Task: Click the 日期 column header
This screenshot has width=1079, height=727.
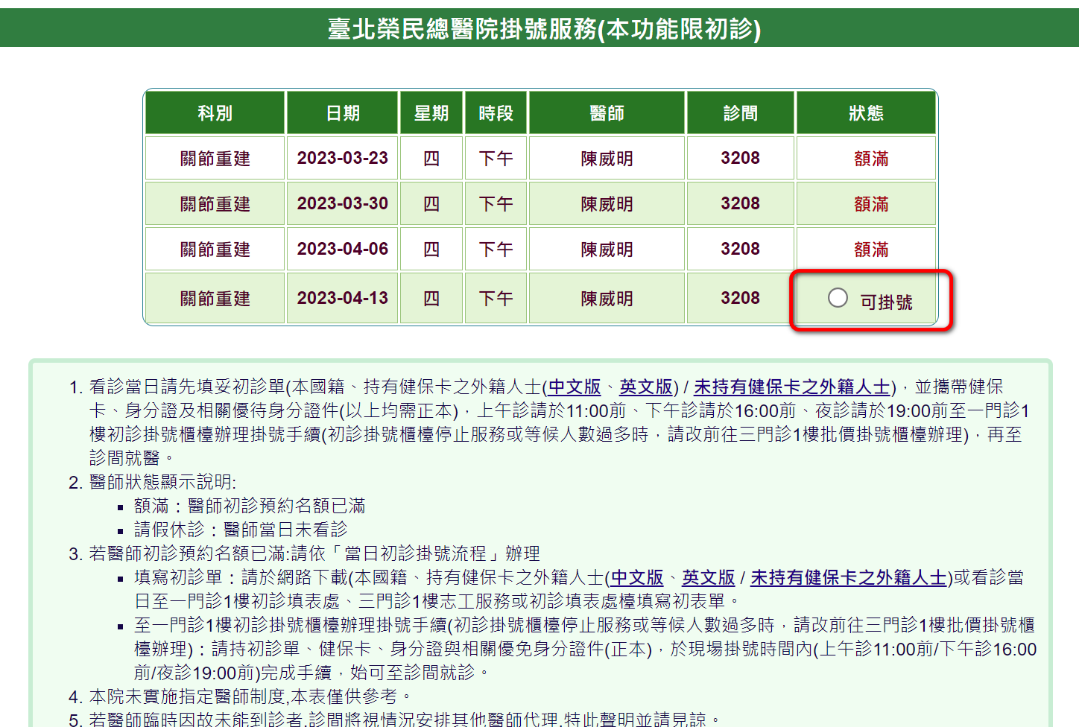Action: 343,113
